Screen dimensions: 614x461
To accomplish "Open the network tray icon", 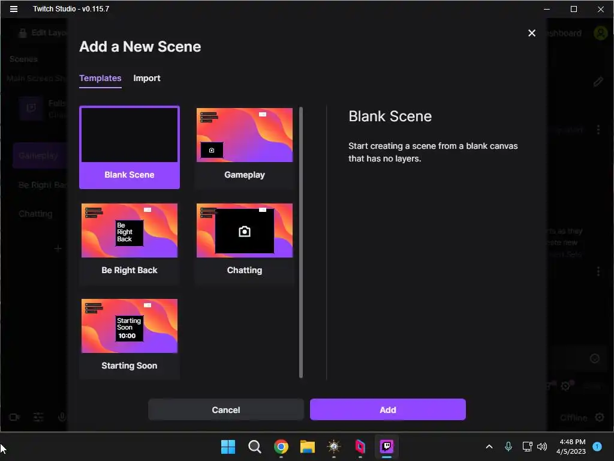I will pyautogui.click(x=527, y=447).
